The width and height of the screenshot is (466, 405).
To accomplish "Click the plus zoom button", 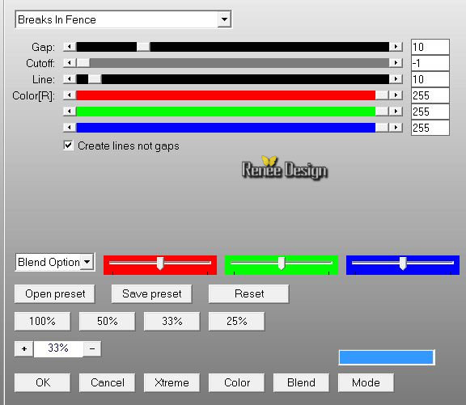I will (24, 348).
